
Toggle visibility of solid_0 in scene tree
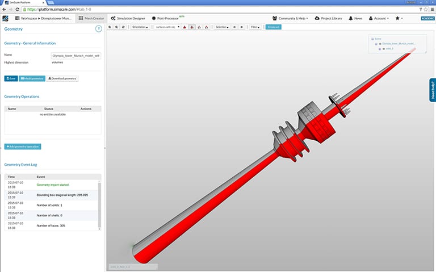(383, 49)
